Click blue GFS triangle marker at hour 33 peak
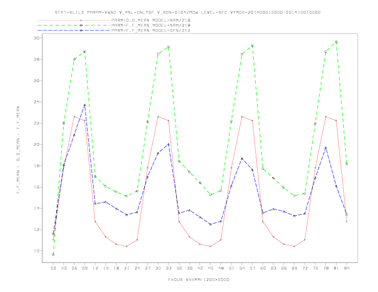Screen dimensions: 378x292 tap(168, 144)
